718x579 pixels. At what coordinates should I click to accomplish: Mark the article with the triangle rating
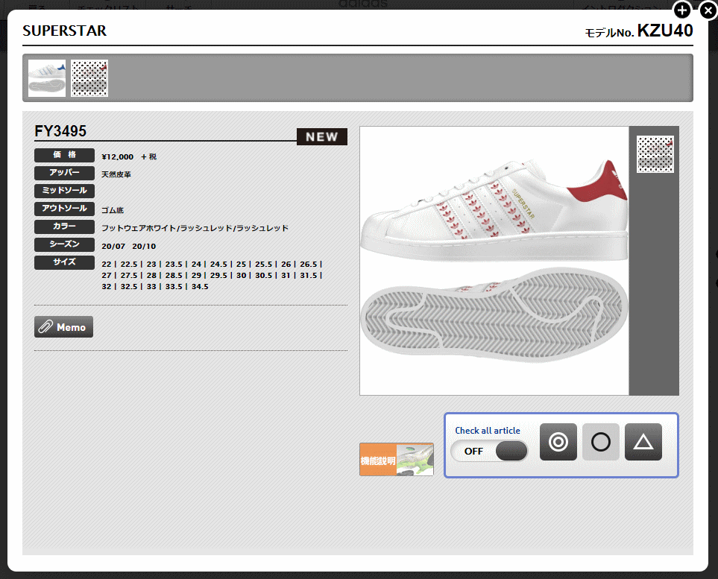click(x=643, y=442)
